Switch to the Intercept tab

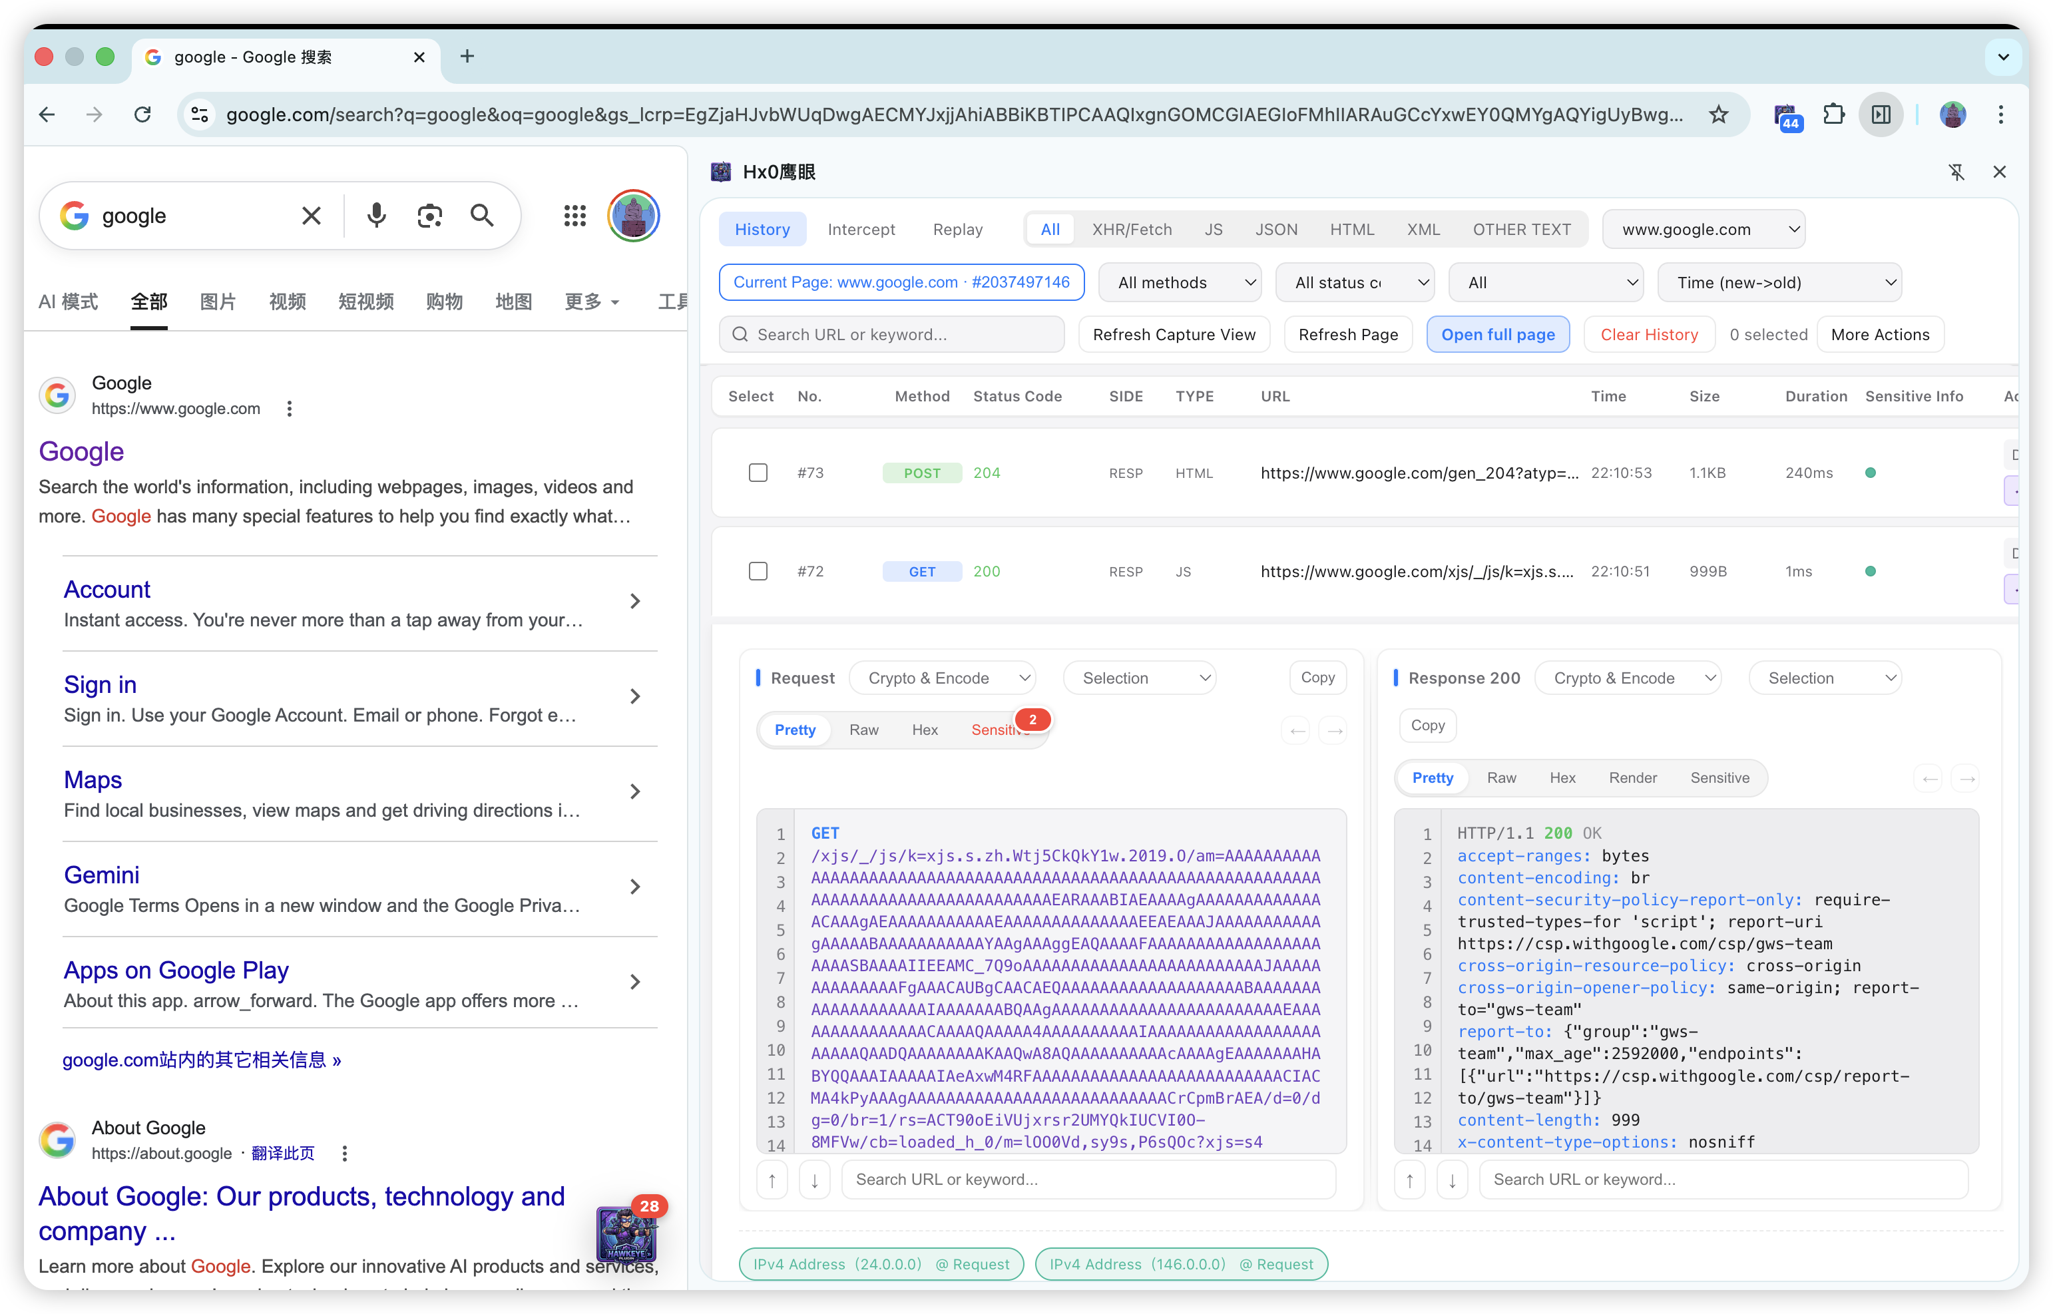click(x=861, y=230)
